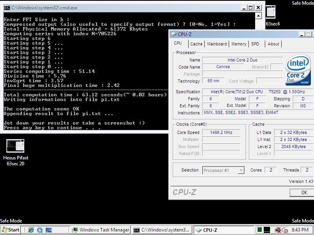Screen dimensions: 314x235
Task: Open the 63sec4 desktop icon
Action: (272, 16)
